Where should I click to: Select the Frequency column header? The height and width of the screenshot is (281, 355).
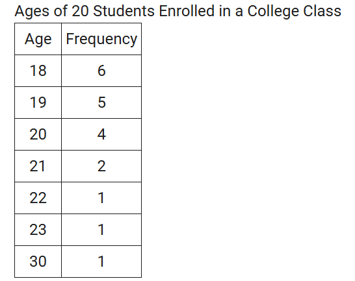(x=101, y=39)
